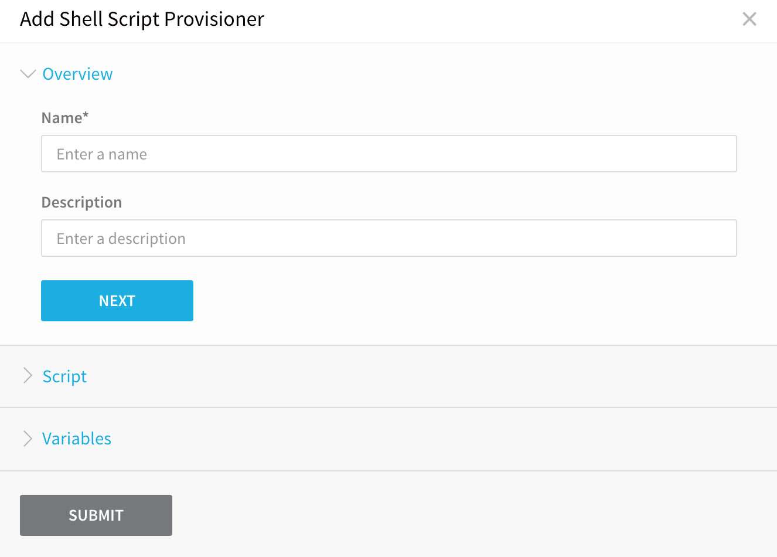Click the Enter a description placeholder text
This screenshot has width=777, height=557.
point(121,239)
